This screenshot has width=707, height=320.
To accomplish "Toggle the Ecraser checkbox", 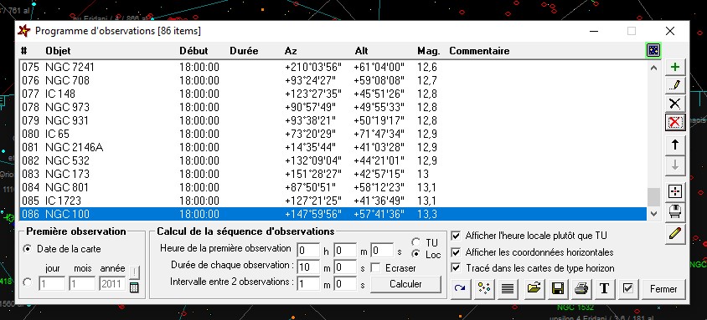I will pos(375,268).
